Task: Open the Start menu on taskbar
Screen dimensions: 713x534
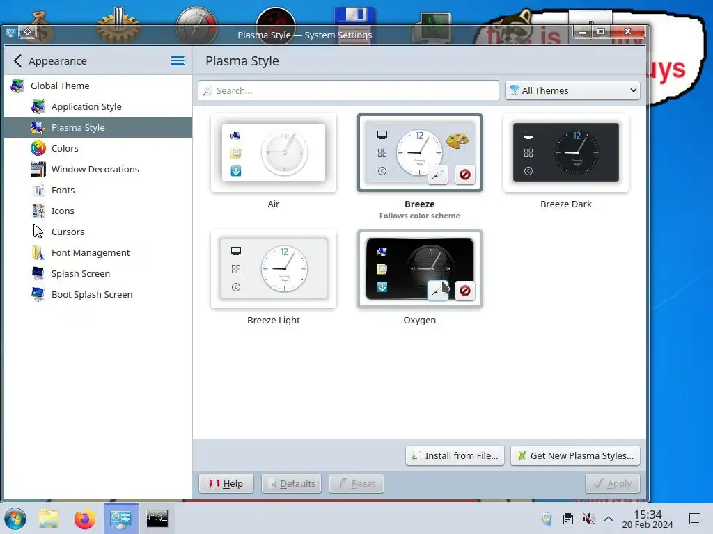Action: [x=15, y=519]
